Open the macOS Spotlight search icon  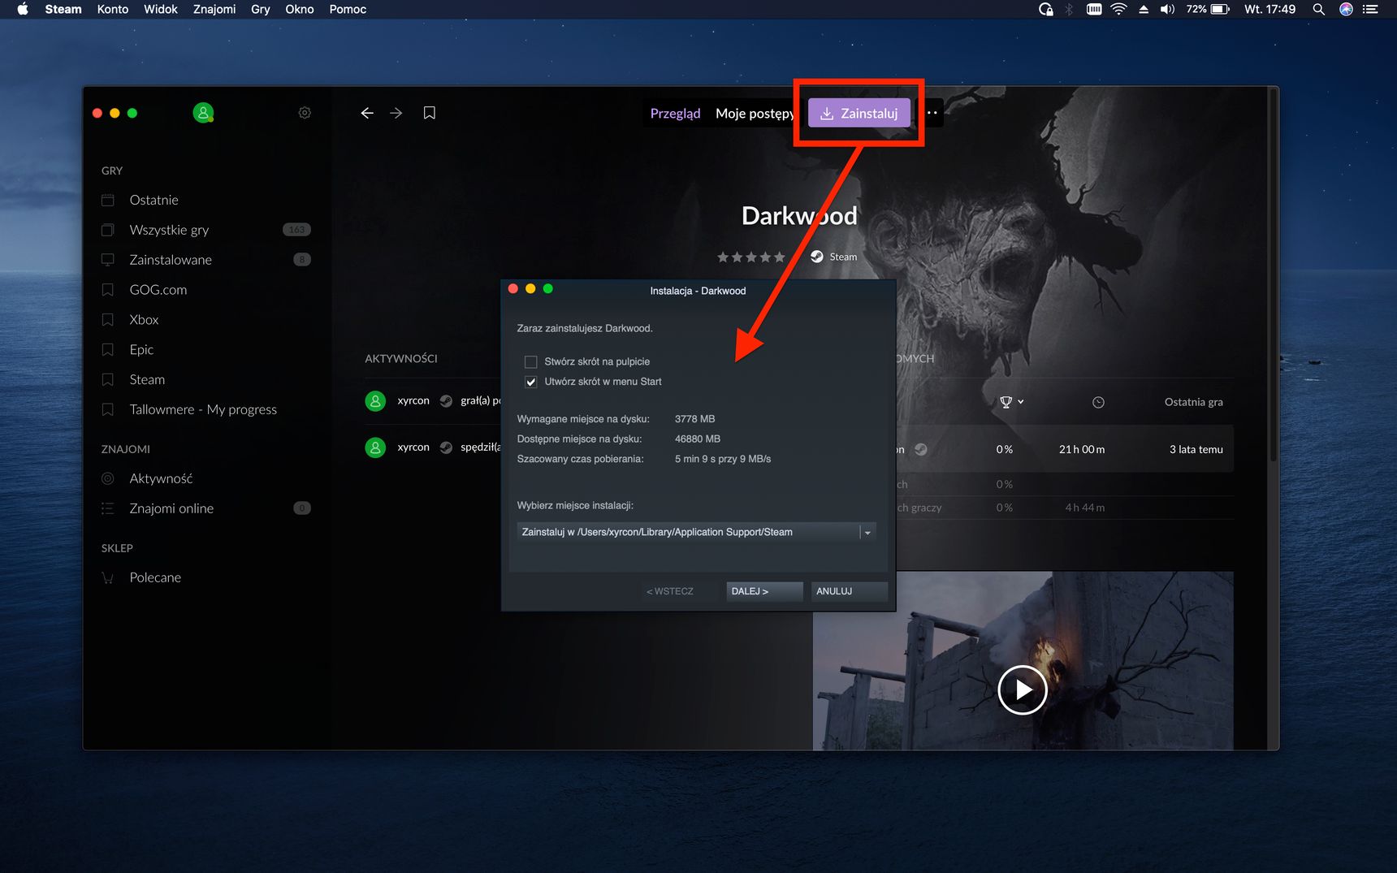point(1319,9)
